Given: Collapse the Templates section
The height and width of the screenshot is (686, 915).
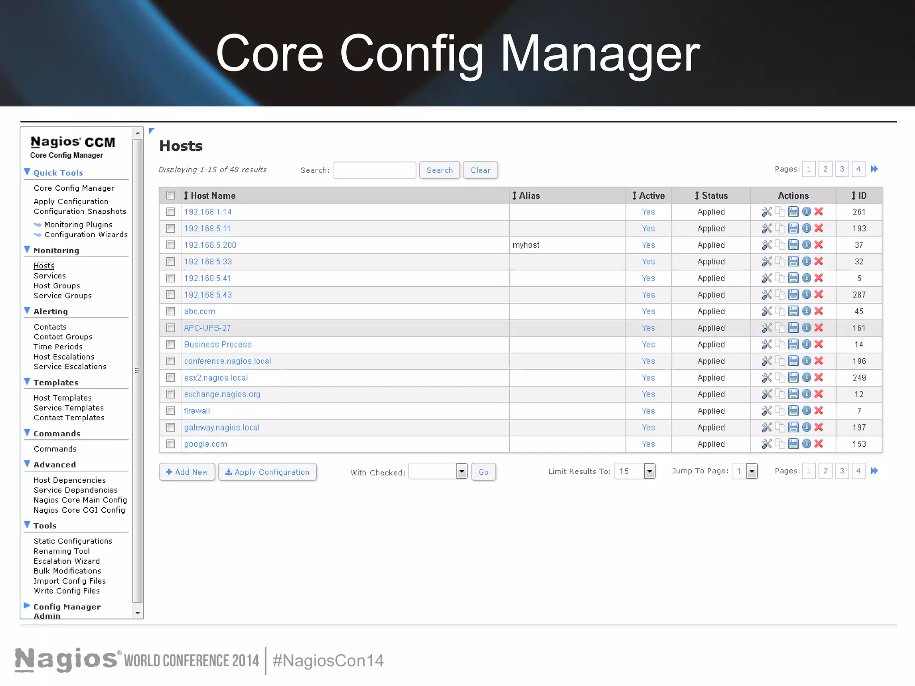Looking at the screenshot, I should point(27,381).
